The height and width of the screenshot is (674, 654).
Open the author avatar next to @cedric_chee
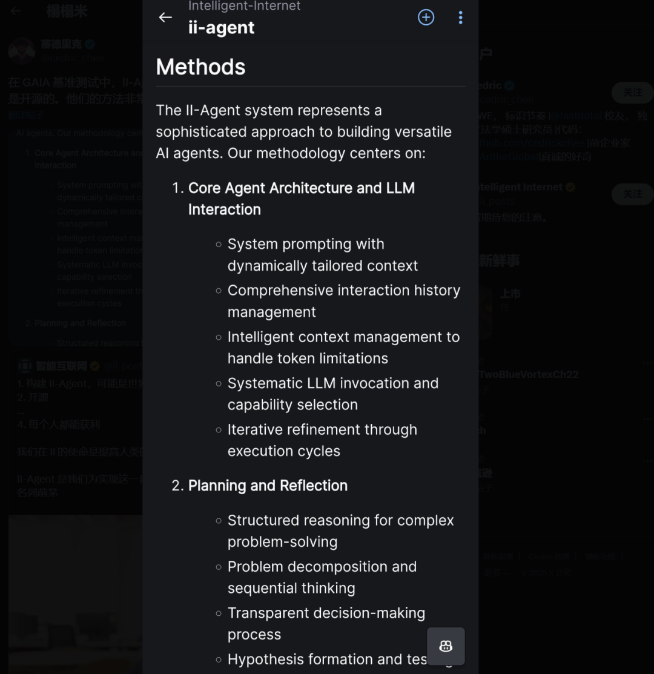22,50
